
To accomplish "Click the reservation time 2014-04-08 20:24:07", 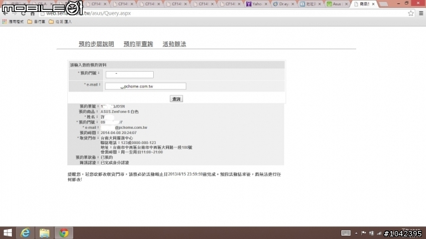I will 118,133.
